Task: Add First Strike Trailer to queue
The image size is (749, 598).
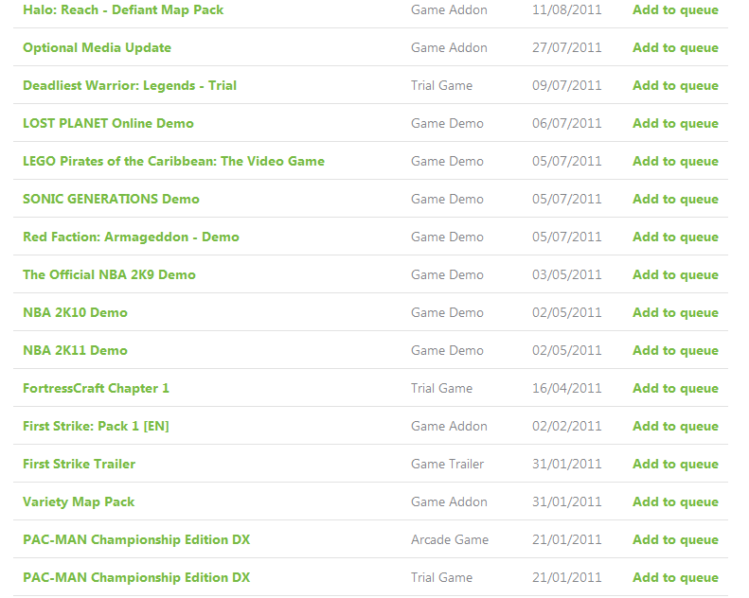Action: pyautogui.click(x=675, y=464)
